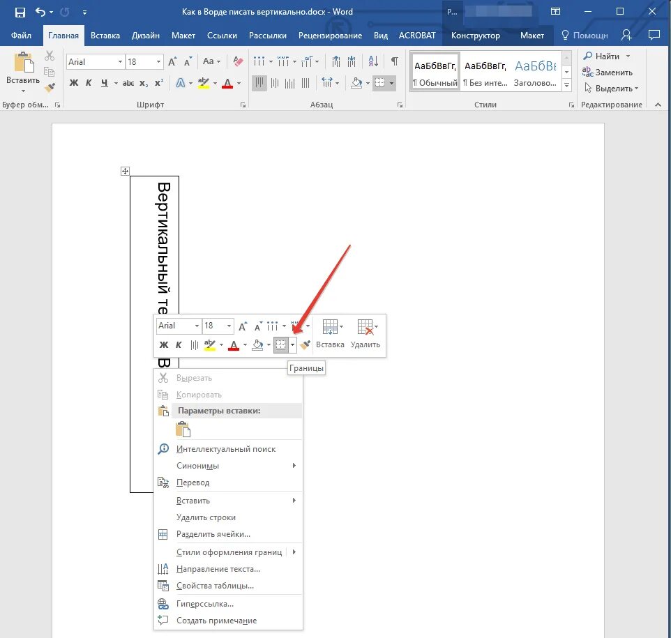Image resolution: width=671 pixels, height=638 pixels.
Task: Open the Конструктор table tools tab
Action: (476, 36)
